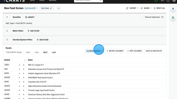177x99 pixels.
Task: Open the green chat messages icon
Action: (156, 1)
